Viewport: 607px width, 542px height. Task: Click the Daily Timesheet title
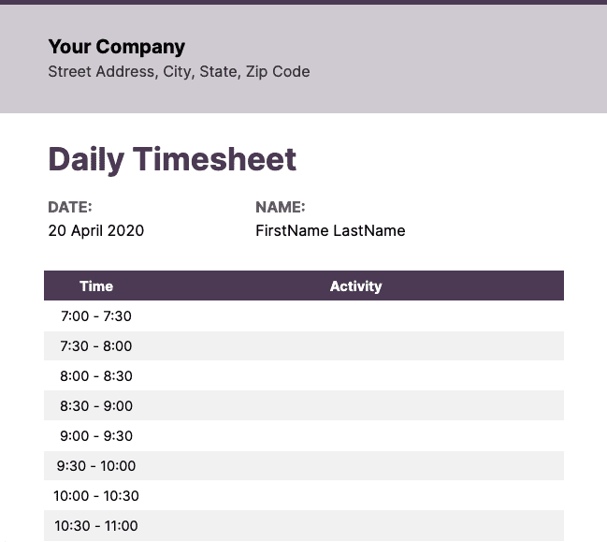[172, 159]
